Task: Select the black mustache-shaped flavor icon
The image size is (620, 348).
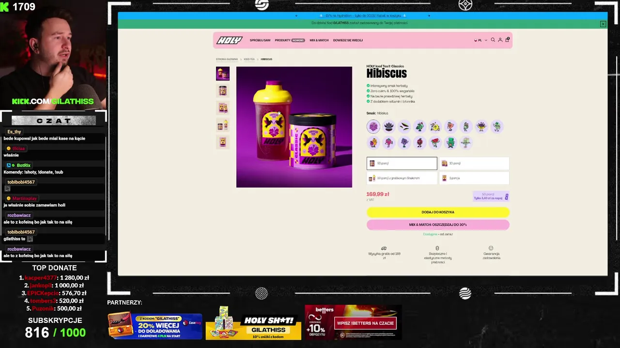Action: [x=389, y=127]
